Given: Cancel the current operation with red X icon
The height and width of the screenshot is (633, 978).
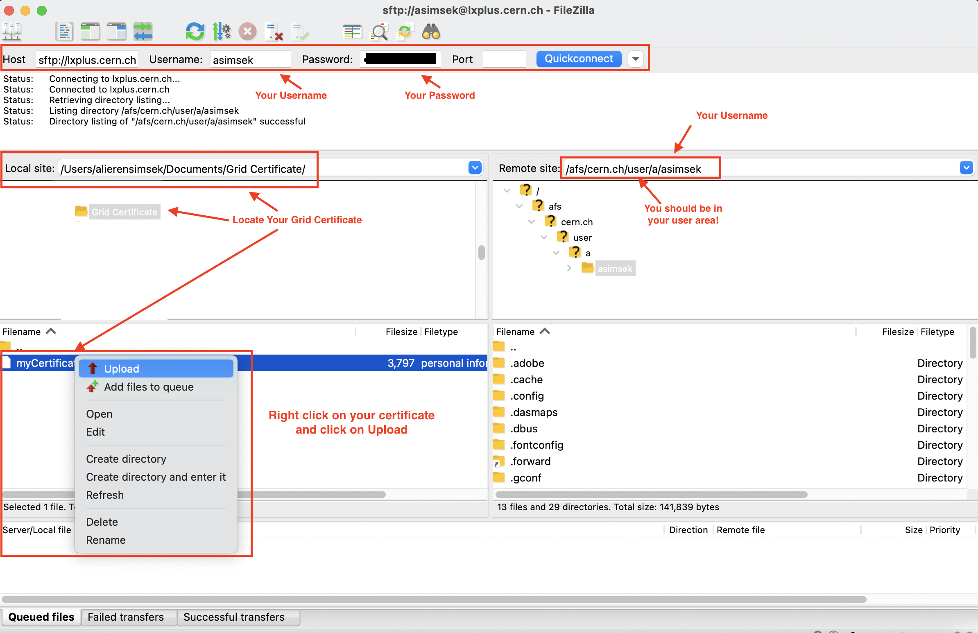Looking at the screenshot, I should click(x=247, y=31).
